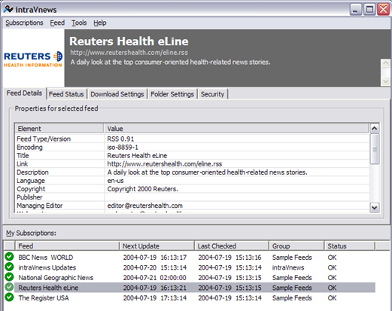Switch to the Feed Details tab
392x311 pixels.
tap(24, 93)
